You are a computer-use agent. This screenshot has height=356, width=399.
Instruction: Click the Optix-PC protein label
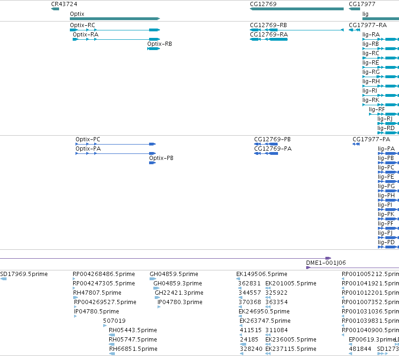tap(88, 139)
